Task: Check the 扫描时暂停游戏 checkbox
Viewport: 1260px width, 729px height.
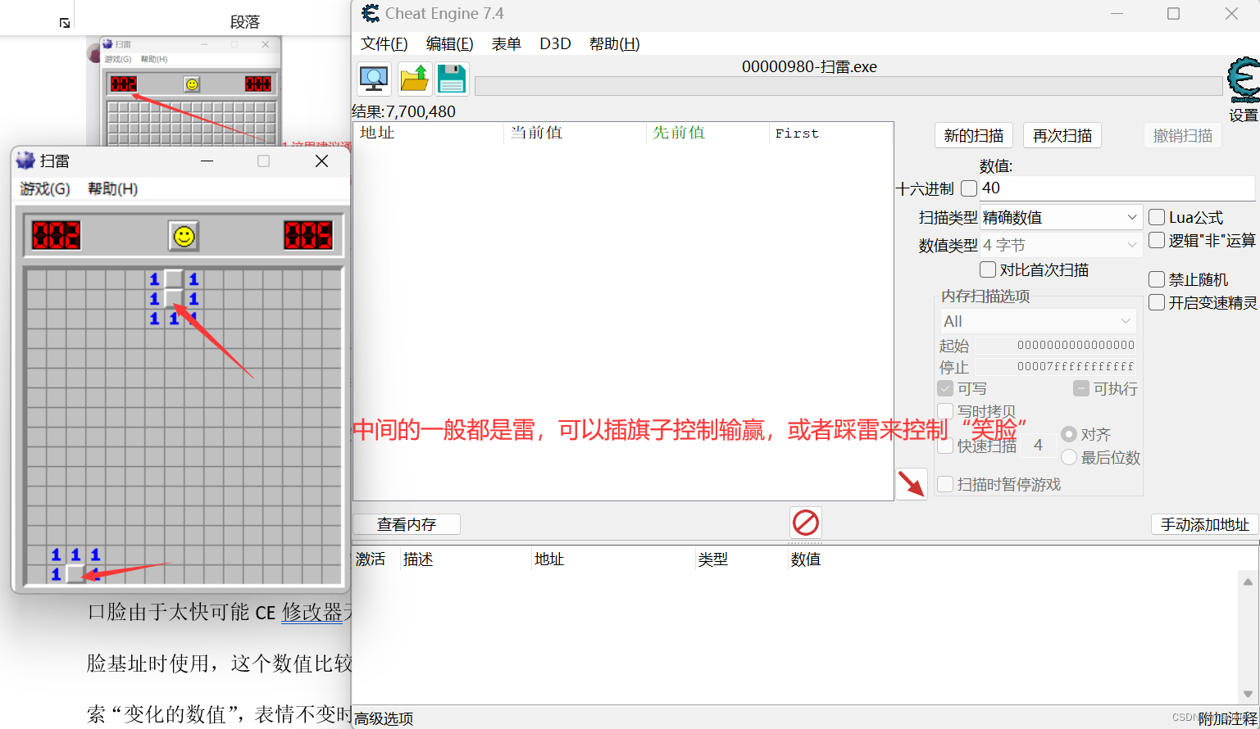Action: [x=945, y=484]
